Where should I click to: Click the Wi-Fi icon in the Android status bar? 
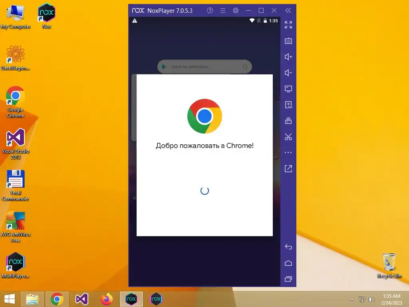coord(252,20)
